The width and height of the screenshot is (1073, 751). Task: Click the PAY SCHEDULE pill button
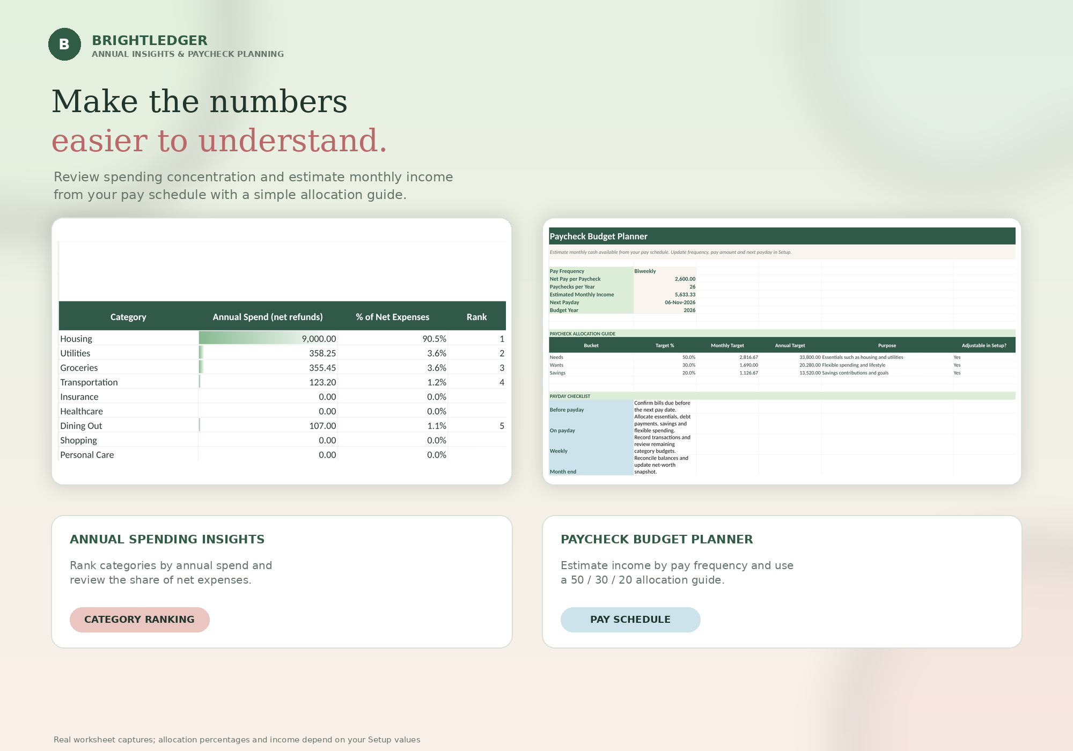click(x=630, y=620)
